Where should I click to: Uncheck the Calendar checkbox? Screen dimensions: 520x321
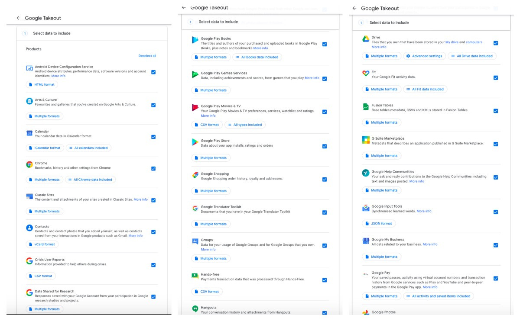(153, 137)
